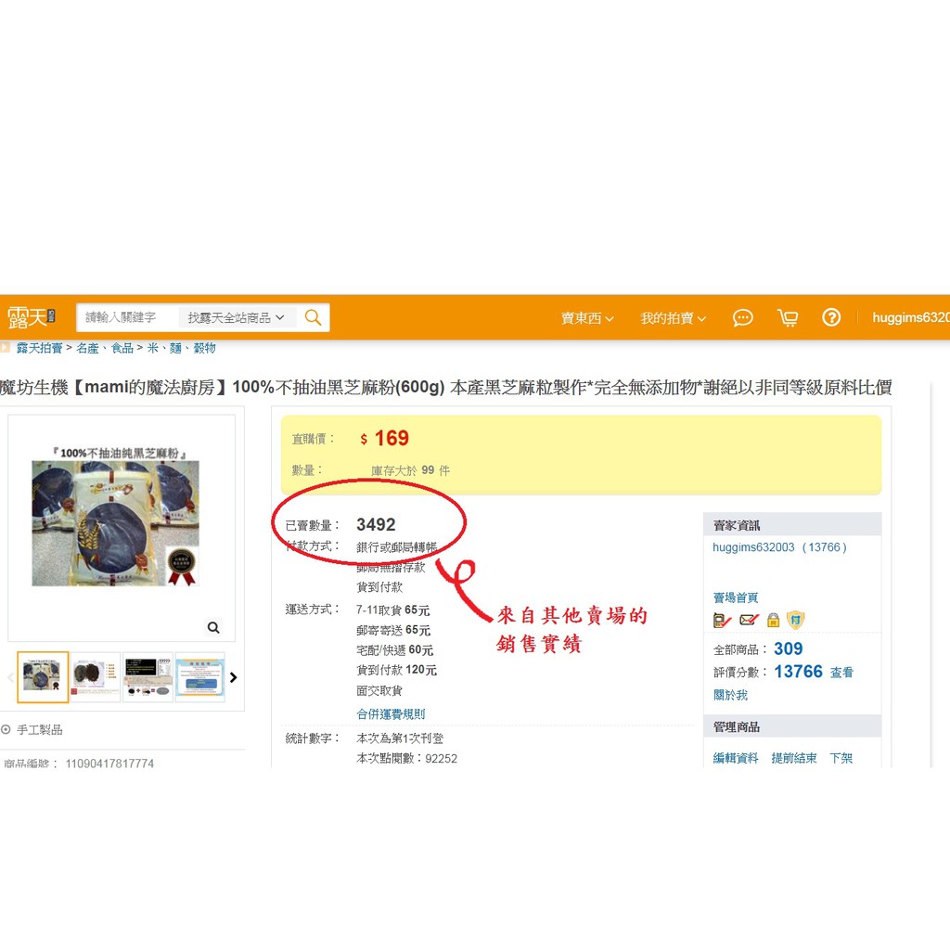Open the shopping cart icon
This screenshot has height=950, width=950.
[x=788, y=317]
